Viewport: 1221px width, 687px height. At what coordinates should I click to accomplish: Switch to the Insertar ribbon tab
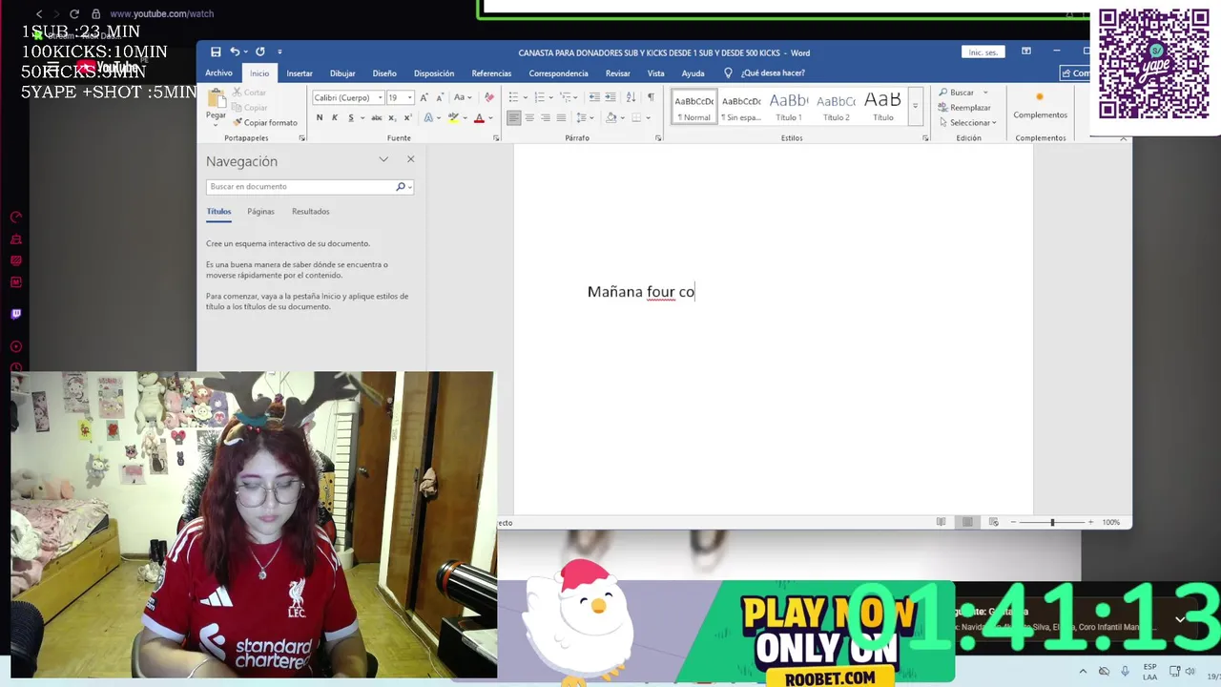(300, 73)
